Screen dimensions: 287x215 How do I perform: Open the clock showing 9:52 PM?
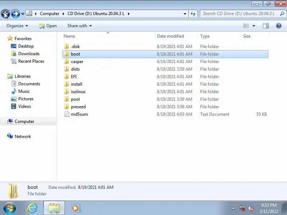click(x=269, y=208)
